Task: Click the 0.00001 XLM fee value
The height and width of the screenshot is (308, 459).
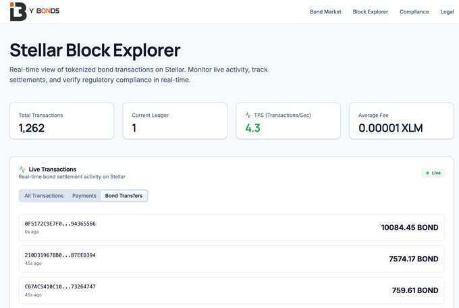Action: (391, 128)
